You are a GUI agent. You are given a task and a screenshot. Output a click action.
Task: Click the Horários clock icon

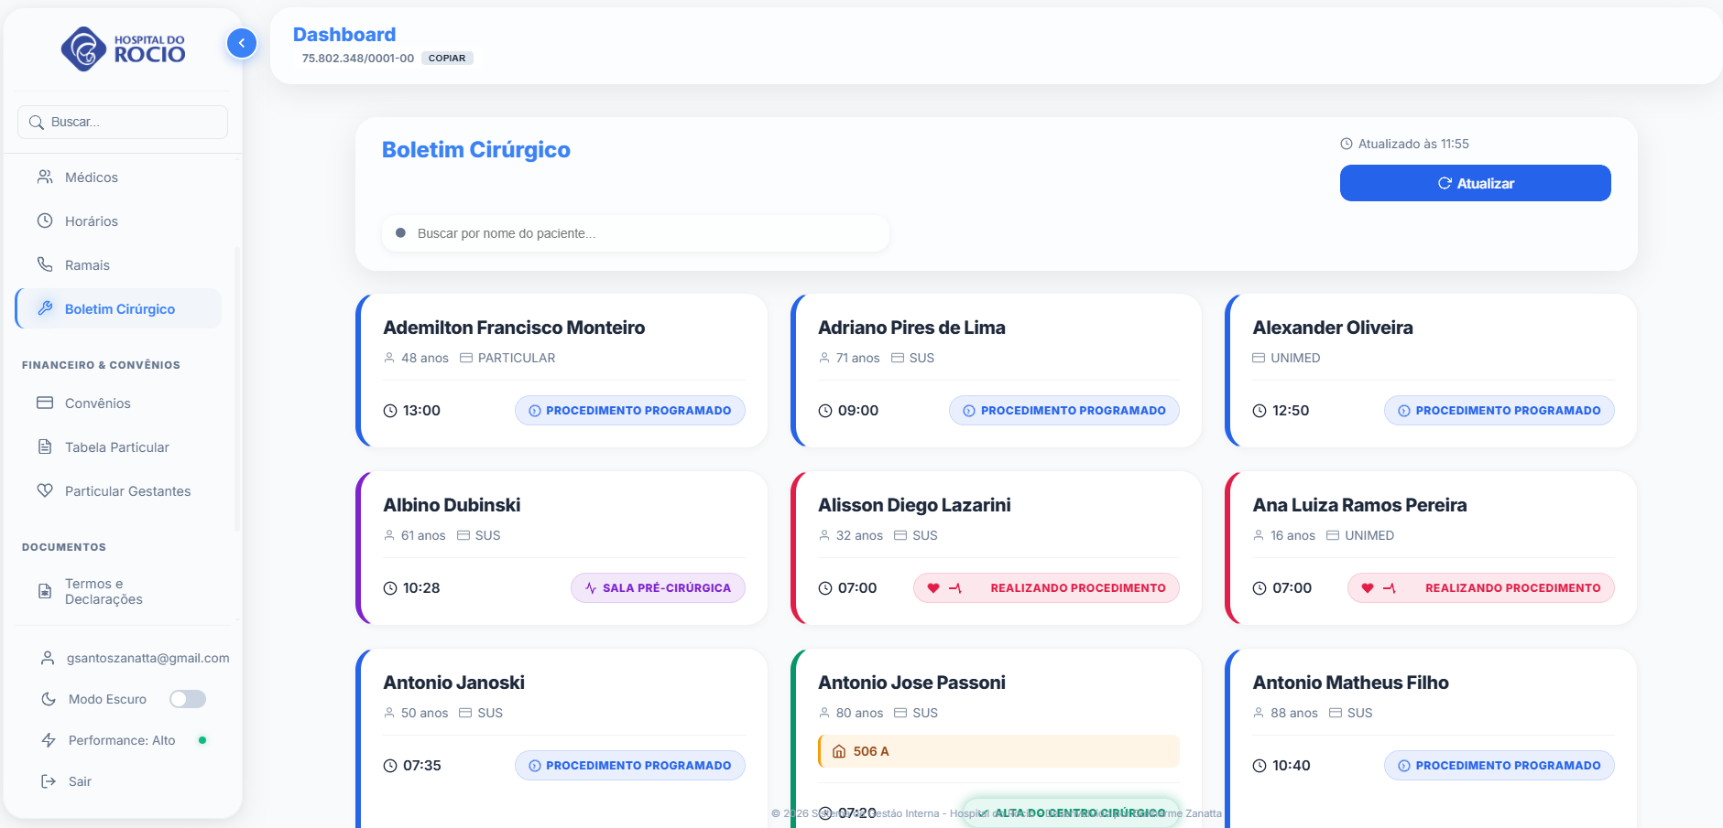[45, 220]
